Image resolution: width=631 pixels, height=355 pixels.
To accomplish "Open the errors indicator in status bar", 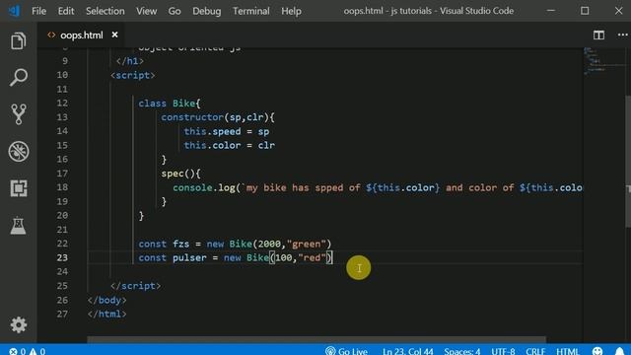I will pyautogui.click(x=18, y=351).
